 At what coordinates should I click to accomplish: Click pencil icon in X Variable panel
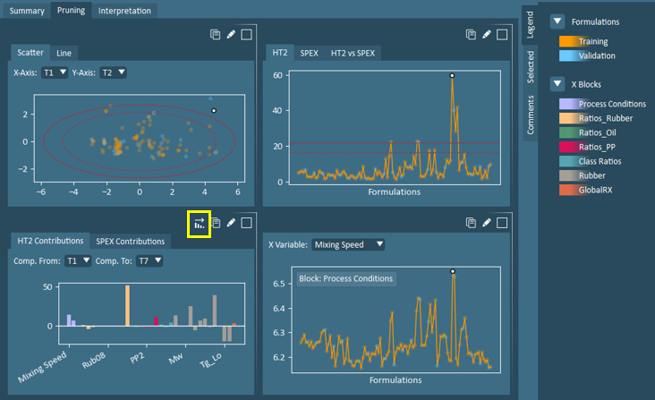point(487,223)
